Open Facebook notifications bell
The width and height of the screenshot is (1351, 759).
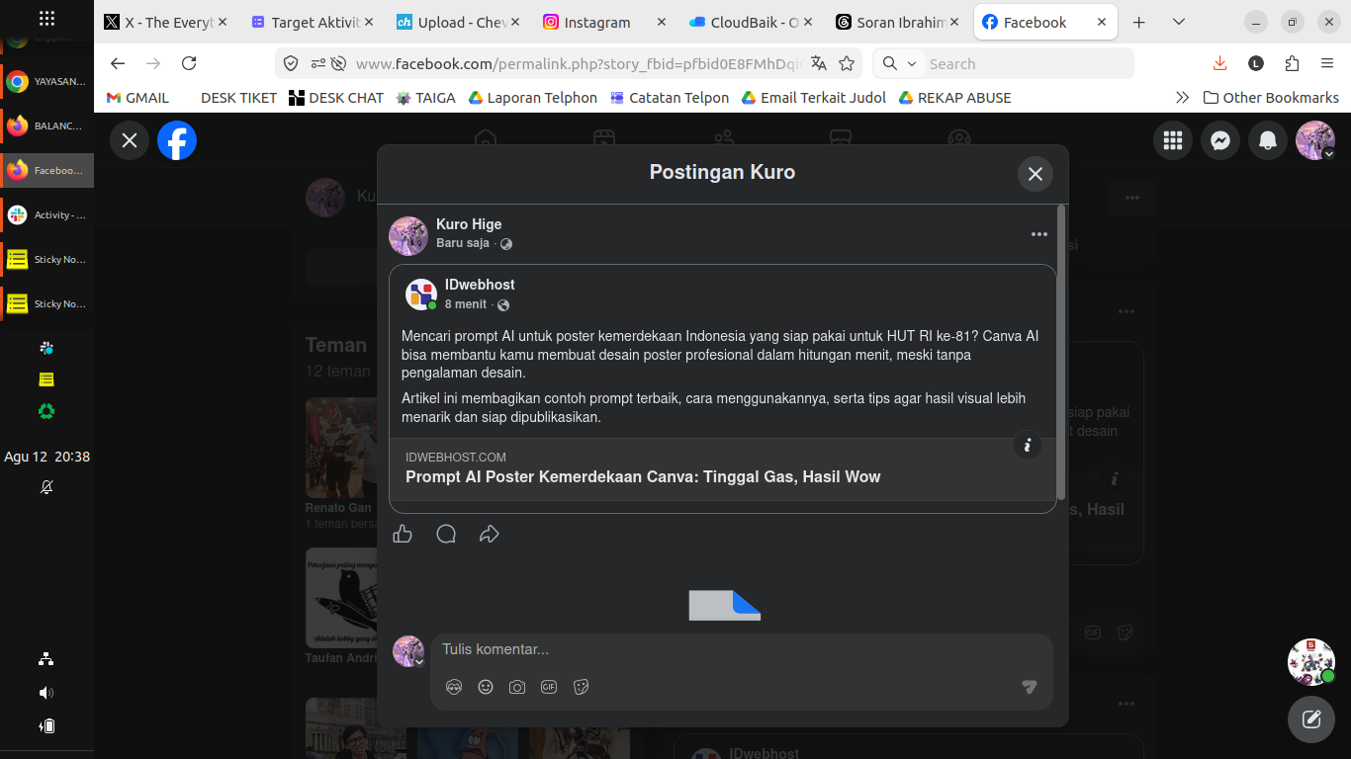[x=1268, y=140]
